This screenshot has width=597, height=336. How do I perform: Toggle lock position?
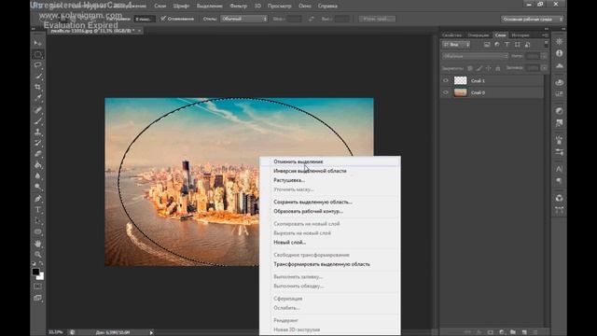coord(489,68)
